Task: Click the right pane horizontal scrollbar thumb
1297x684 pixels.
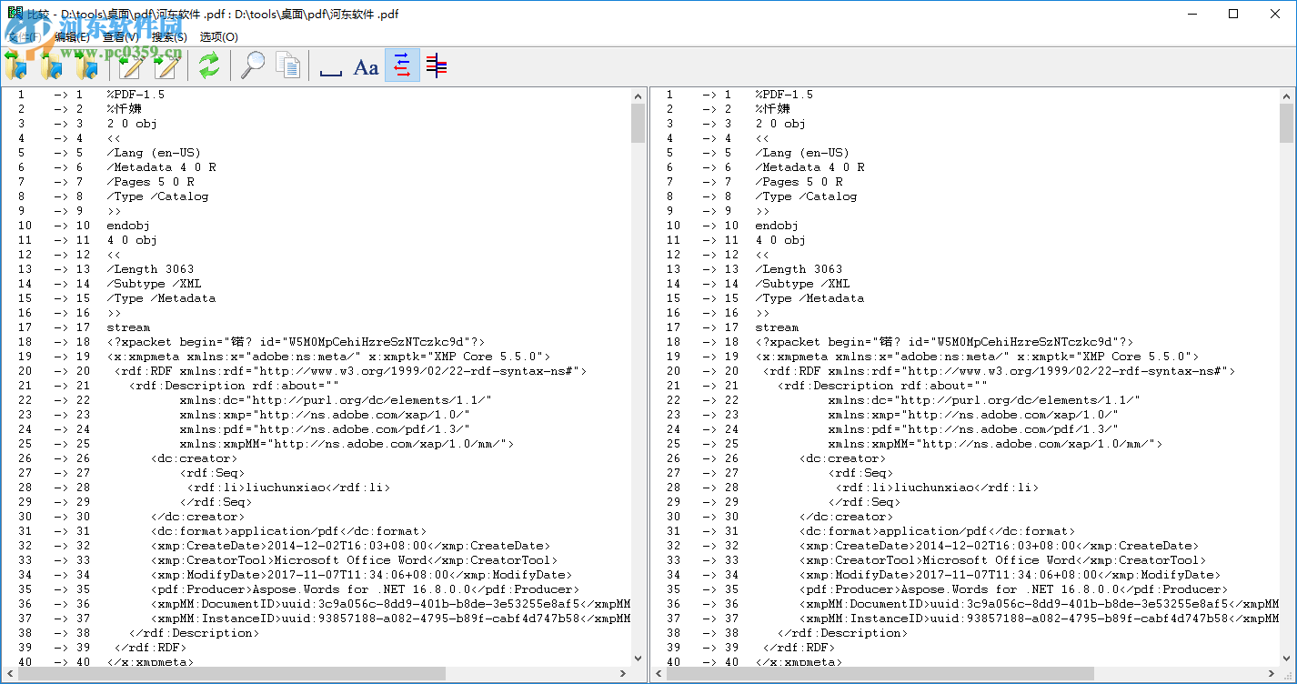Action: [880, 674]
